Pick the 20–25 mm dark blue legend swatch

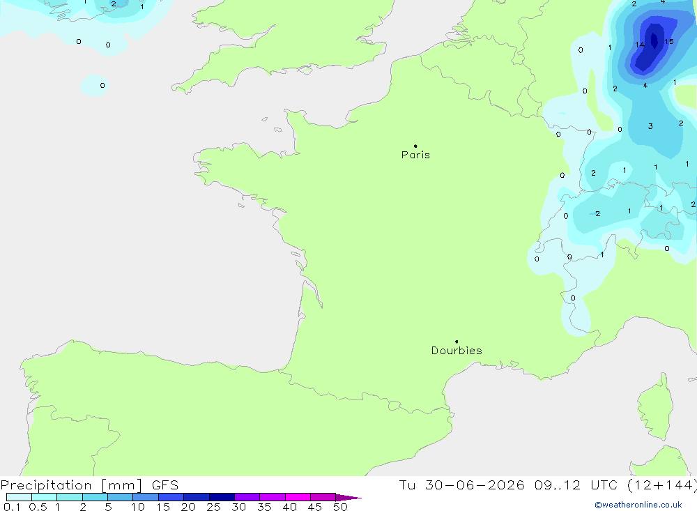pyautogui.click(x=196, y=497)
